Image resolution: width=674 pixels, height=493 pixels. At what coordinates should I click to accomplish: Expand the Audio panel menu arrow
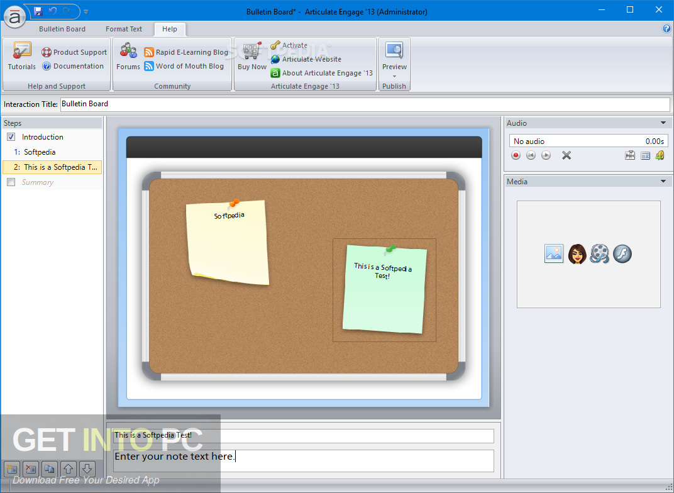click(663, 123)
